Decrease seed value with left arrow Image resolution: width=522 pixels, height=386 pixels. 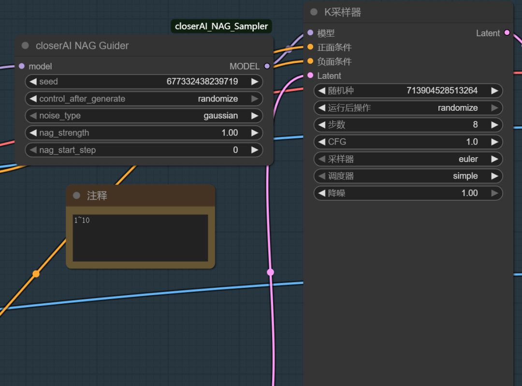pyautogui.click(x=33, y=82)
